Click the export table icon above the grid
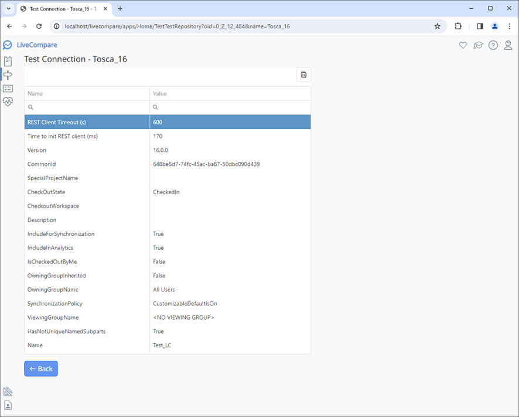The height and width of the screenshot is (417, 519). [x=303, y=74]
